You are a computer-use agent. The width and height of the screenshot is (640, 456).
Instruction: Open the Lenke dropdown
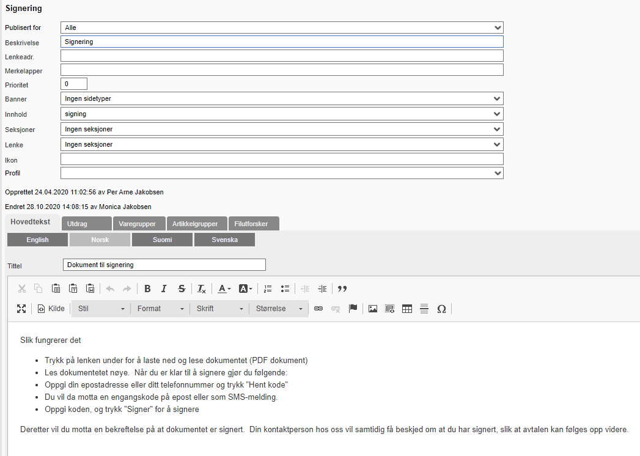coord(282,144)
